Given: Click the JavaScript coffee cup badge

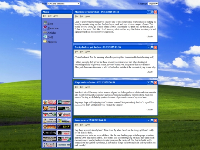Looking at the screenshot, I should coord(64,114).
